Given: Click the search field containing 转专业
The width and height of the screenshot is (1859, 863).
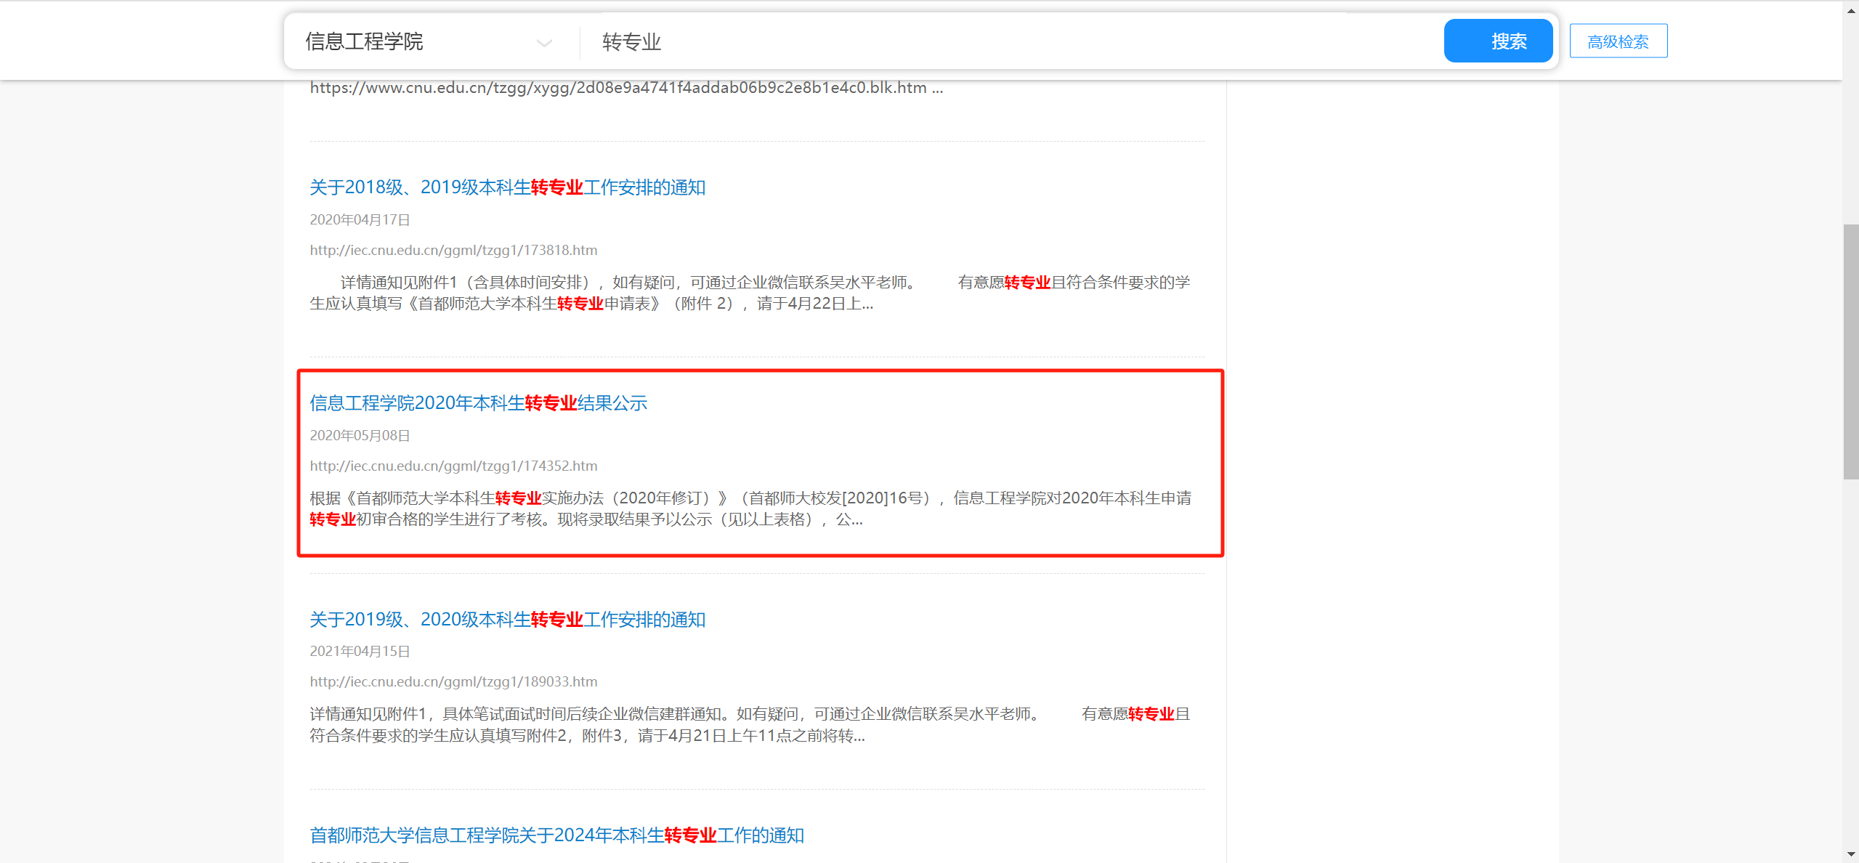Looking at the screenshot, I should [x=1010, y=42].
